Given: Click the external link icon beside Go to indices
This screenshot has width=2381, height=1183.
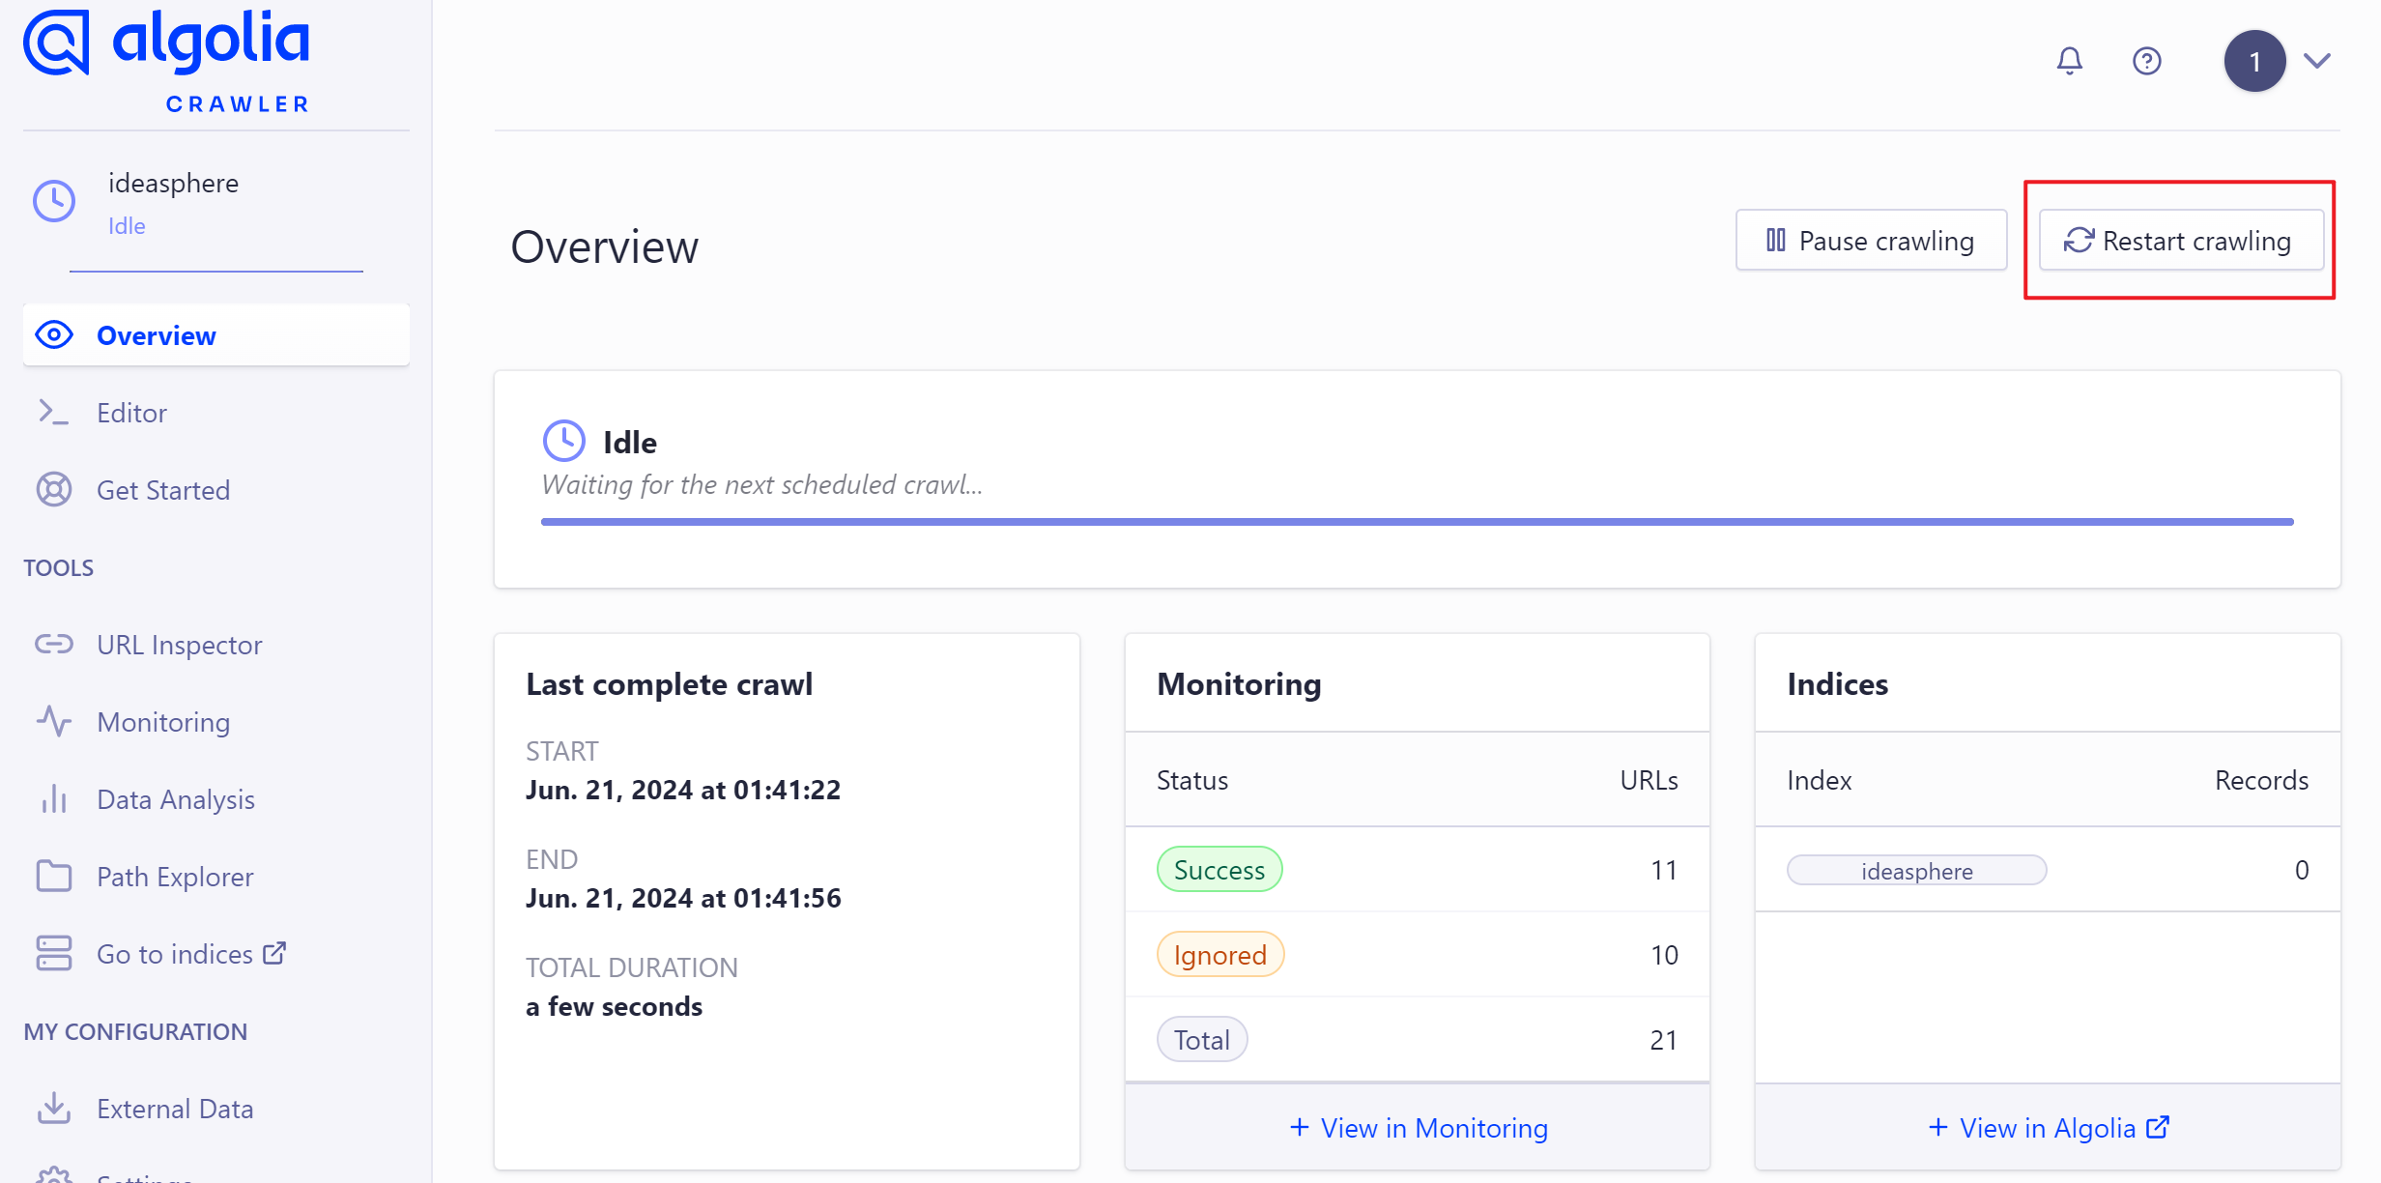Looking at the screenshot, I should pyautogui.click(x=275, y=953).
